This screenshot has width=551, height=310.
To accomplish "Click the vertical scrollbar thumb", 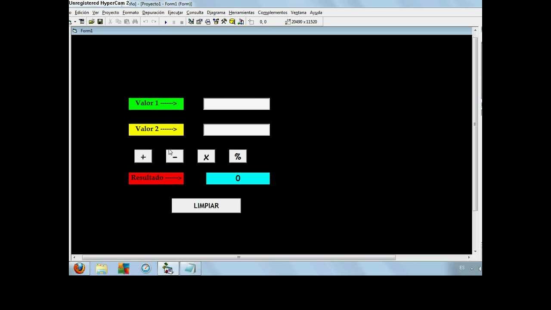I will click(475, 124).
